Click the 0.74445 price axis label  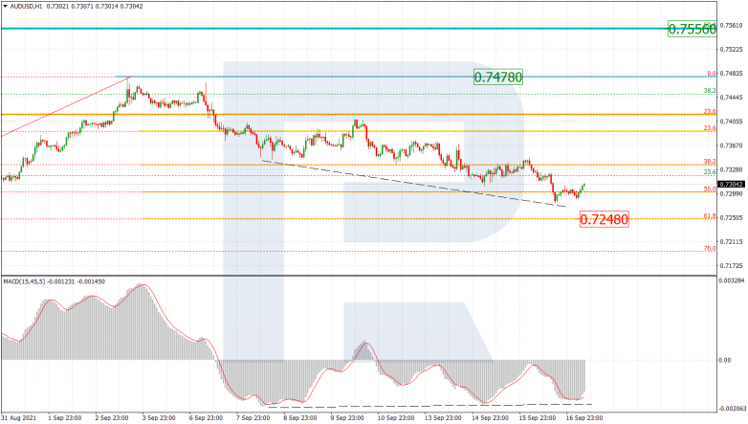pos(733,98)
